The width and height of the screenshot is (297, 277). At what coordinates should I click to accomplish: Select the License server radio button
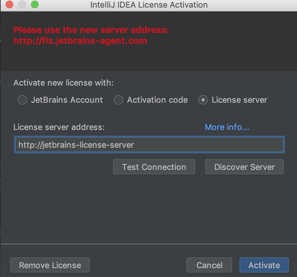(203, 100)
